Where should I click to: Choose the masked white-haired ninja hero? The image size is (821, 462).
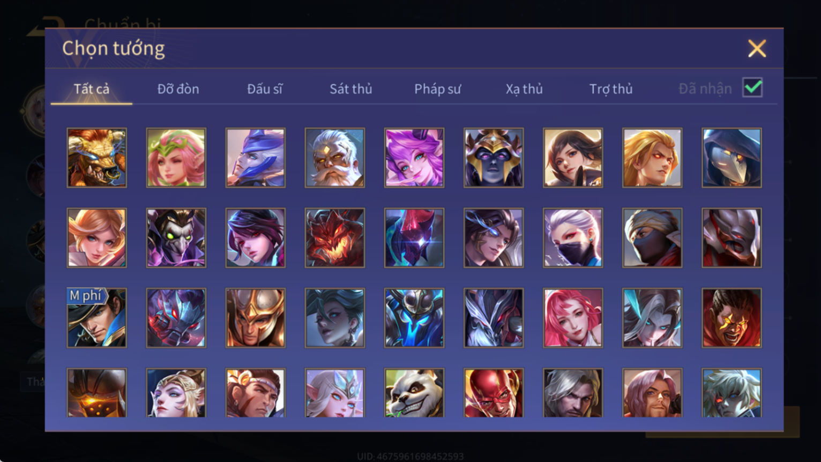pyautogui.click(x=573, y=238)
